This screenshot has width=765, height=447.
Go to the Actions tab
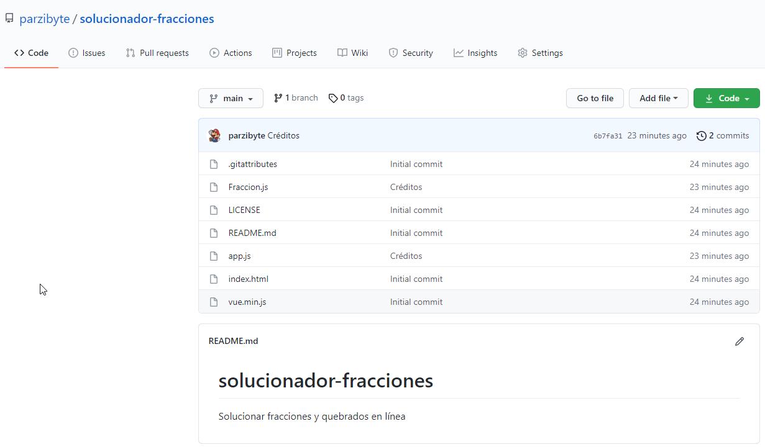(x=231, y=53)
